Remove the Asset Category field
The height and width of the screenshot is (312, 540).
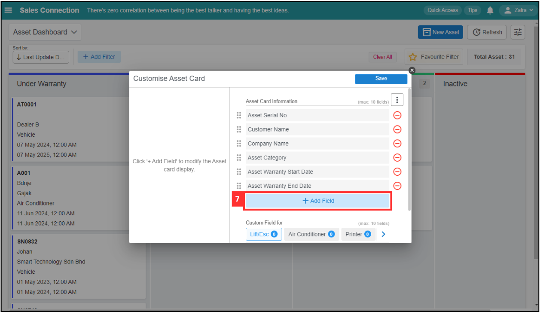point(397,158)
